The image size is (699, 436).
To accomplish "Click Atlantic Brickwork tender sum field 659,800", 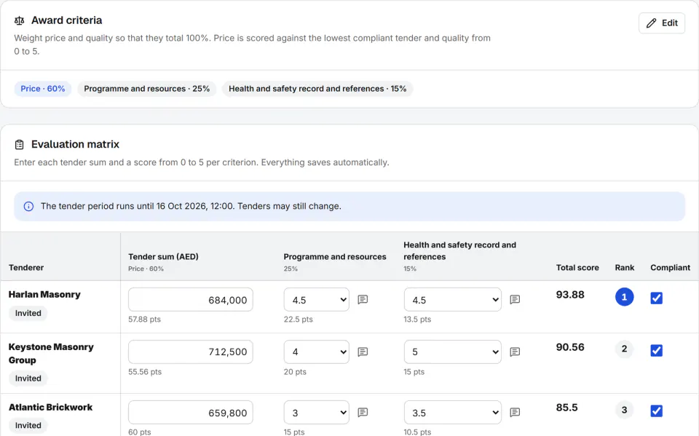I will click(x=190, y=413).
